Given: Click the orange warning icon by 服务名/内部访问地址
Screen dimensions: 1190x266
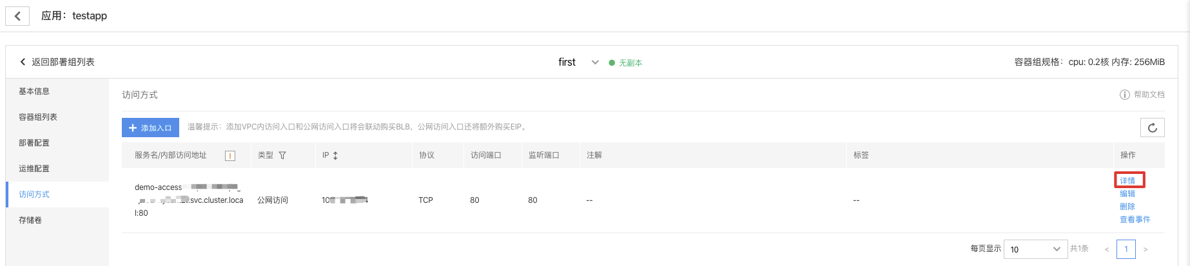Looking at the screenshot, I should coord(230,155).
